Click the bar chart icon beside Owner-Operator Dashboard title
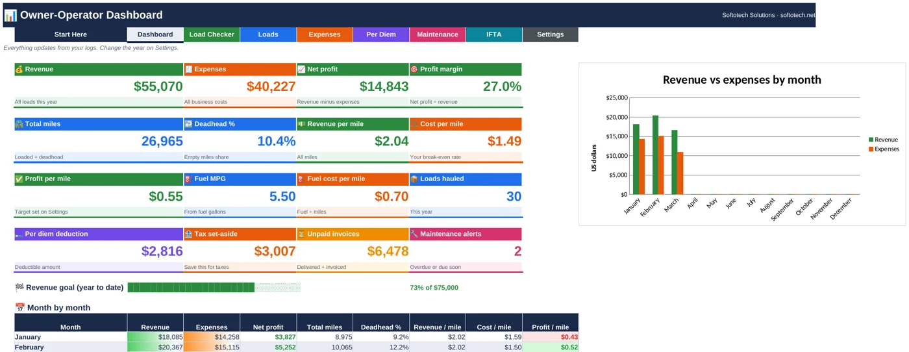Image resolution: width=909 pixels, height=352 pixels. [10, 15]
